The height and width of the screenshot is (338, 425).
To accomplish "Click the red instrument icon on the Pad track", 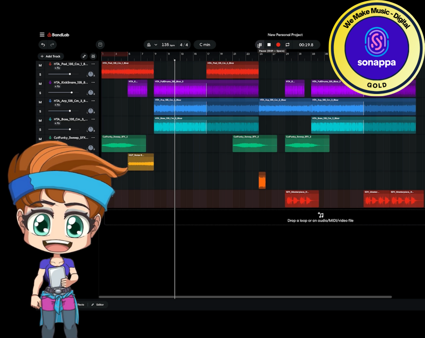I will coord(50,64).
